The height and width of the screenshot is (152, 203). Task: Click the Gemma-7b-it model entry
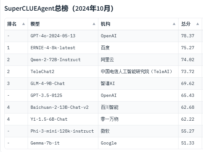coord(45,143)
